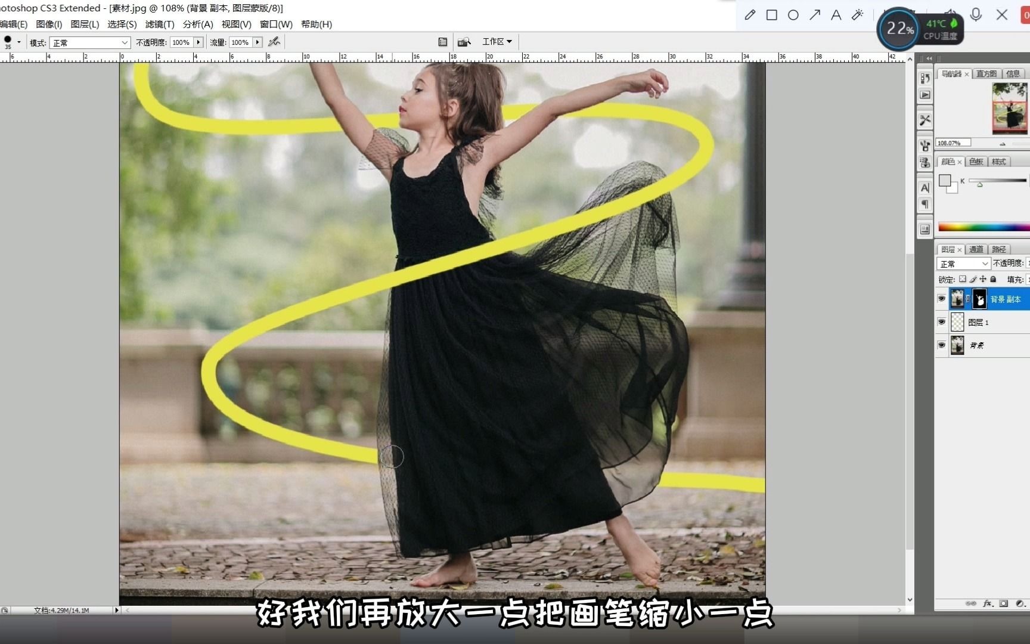Switch to the 导航器 tab
The image size is (1030, 644).
951,74
